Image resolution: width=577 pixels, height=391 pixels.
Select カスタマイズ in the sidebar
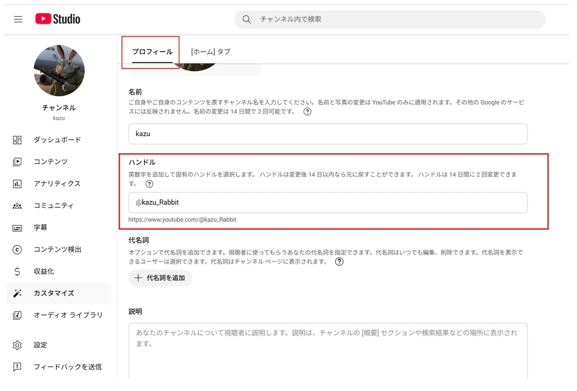[x=59, y=293]
